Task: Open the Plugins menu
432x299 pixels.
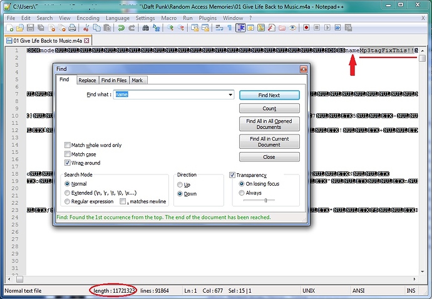Action: coord(208,18)
